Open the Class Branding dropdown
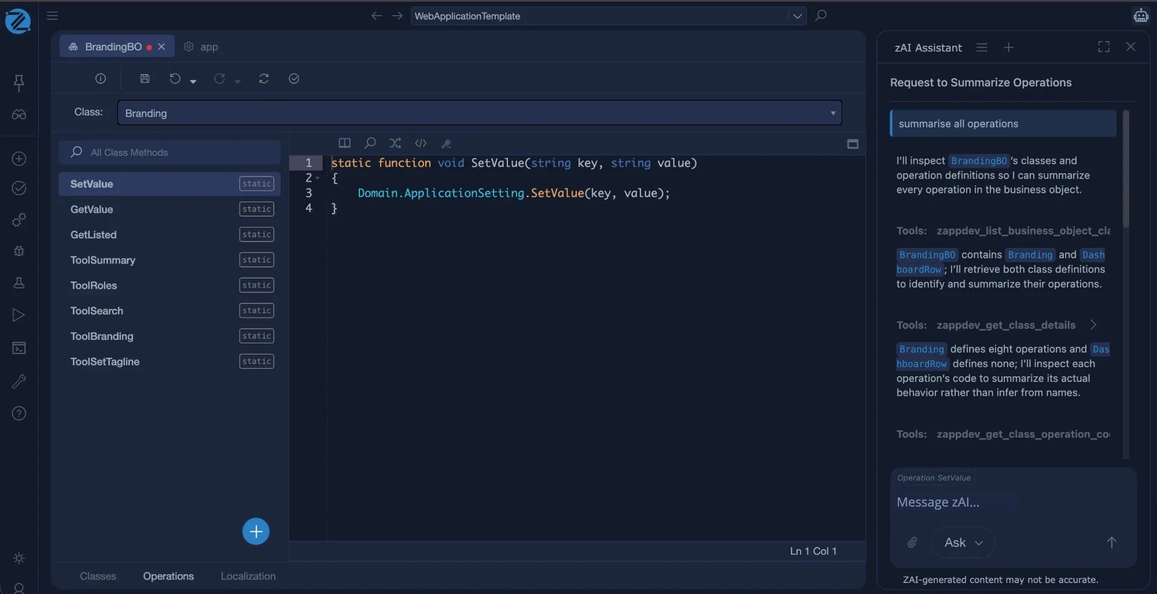 pyautogui.click(x=480, y=113)
